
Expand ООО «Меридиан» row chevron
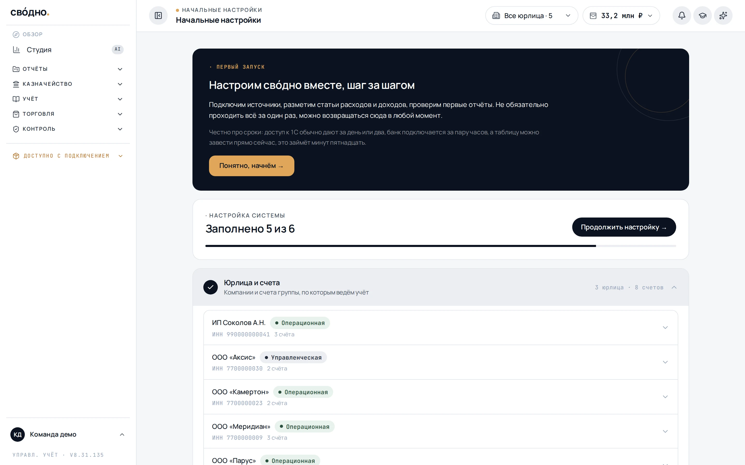665,431
